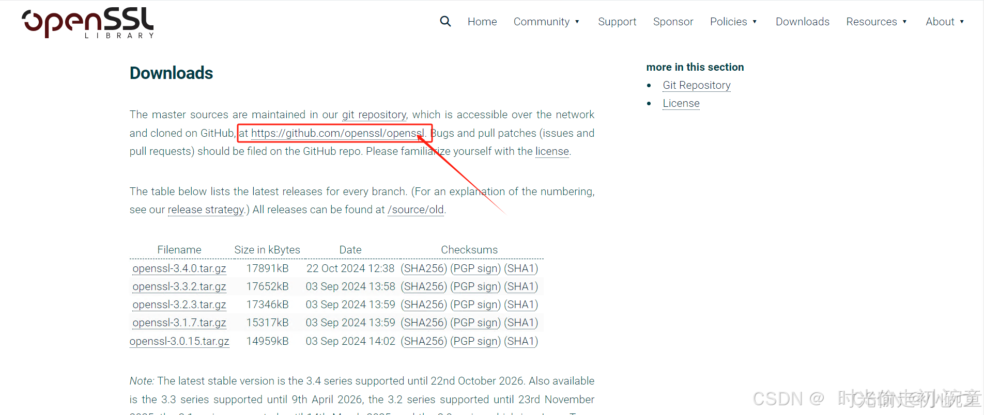Open PGP sign for openssl-3.1.7
The width and height of the screenshot is (984, 415).
[x=475, y=323]
